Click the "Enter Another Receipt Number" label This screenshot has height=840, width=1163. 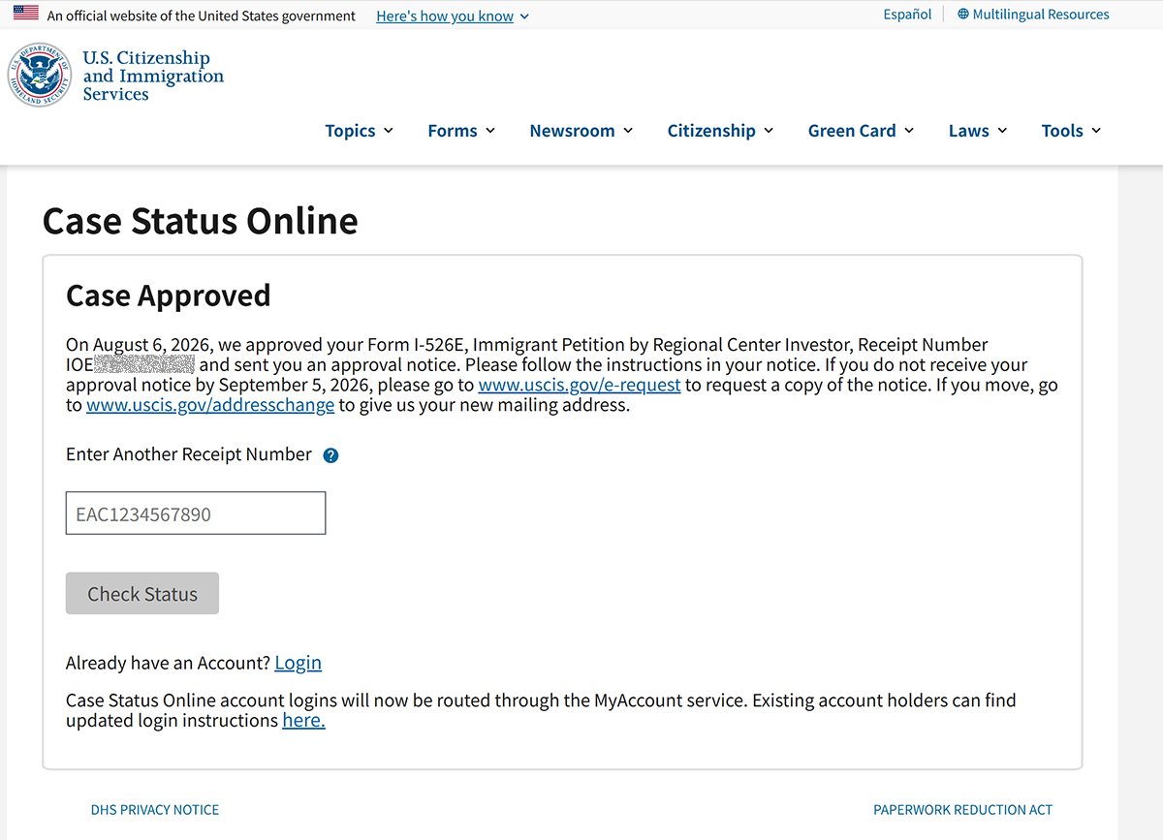[x=189, y=454]
